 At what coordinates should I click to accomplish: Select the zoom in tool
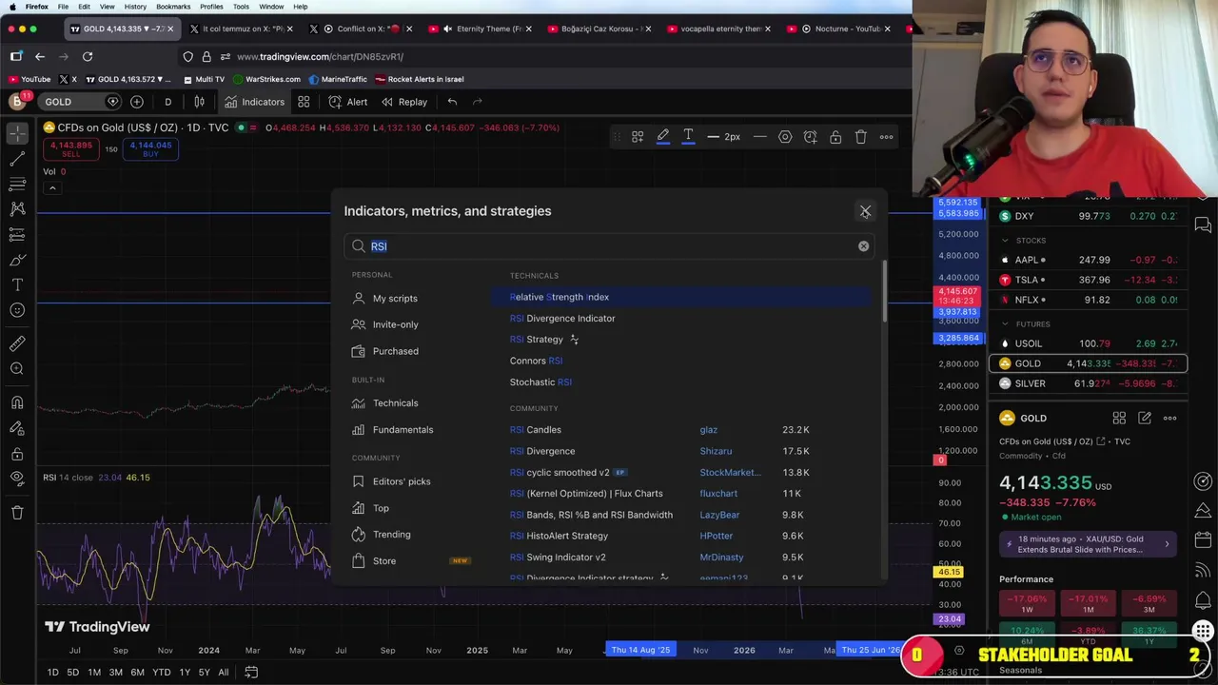17,369
